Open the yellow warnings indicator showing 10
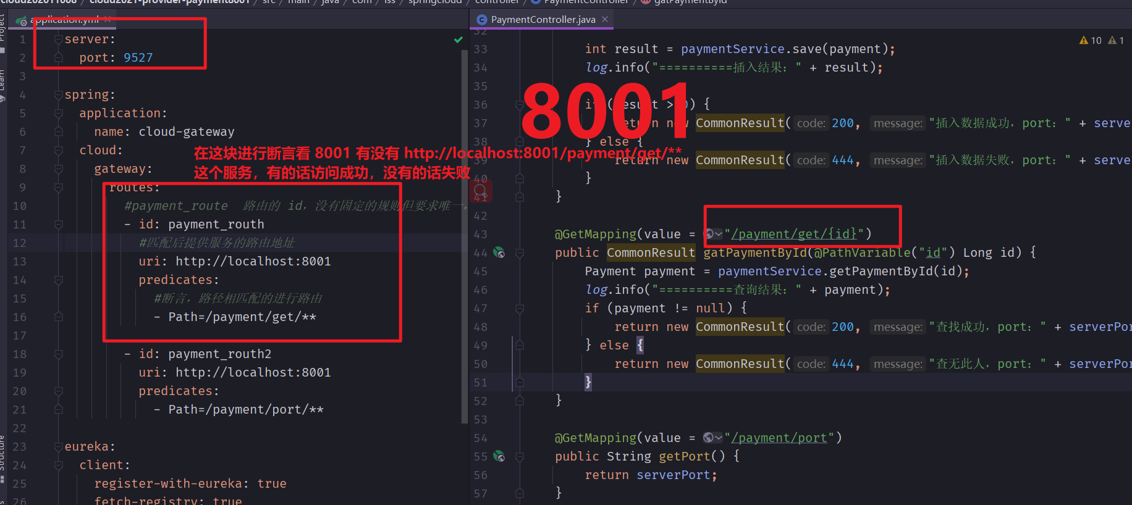The image size is (1132, 505). [1091, 40]
